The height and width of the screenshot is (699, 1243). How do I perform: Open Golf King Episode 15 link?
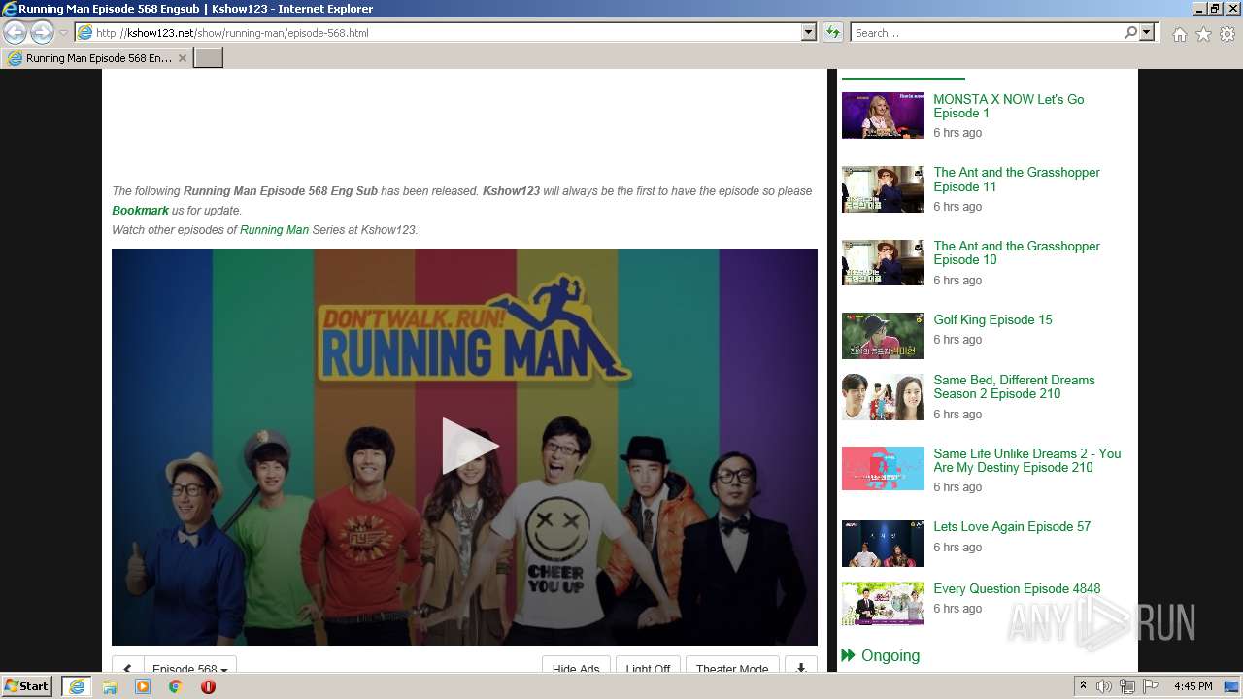click(x=992, y=319)
